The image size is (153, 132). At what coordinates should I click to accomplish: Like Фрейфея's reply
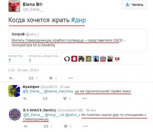65,98
